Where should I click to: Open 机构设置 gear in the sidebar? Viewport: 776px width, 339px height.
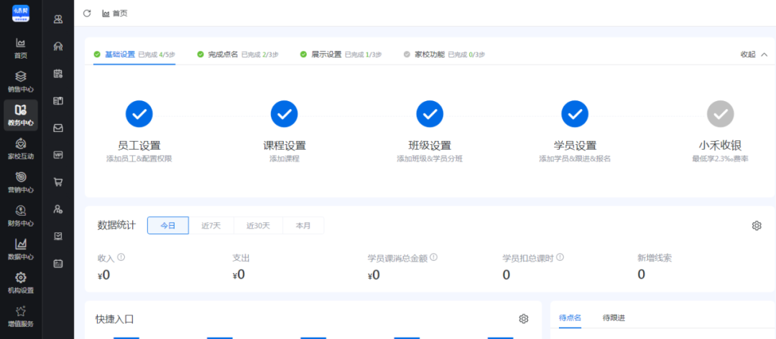[20, 282]
